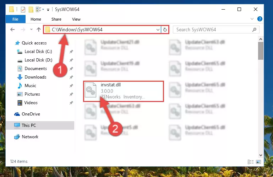This screenshot has width=273, height=177.
Task: Click the Downloads blue arrow icon
Action: pyautogui.click(x=20, y=77)
